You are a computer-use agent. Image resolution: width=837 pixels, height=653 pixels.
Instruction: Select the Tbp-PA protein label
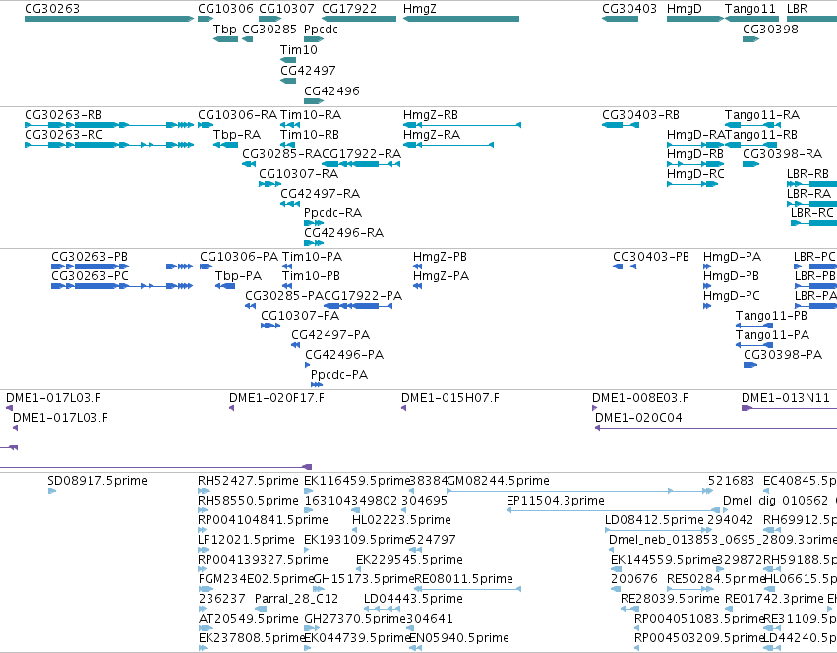coord(239,276)
